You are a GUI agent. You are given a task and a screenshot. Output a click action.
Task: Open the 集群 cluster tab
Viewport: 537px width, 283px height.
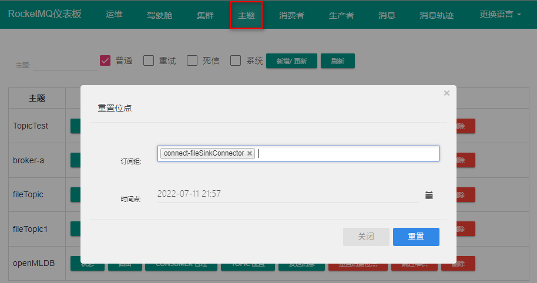205,15
